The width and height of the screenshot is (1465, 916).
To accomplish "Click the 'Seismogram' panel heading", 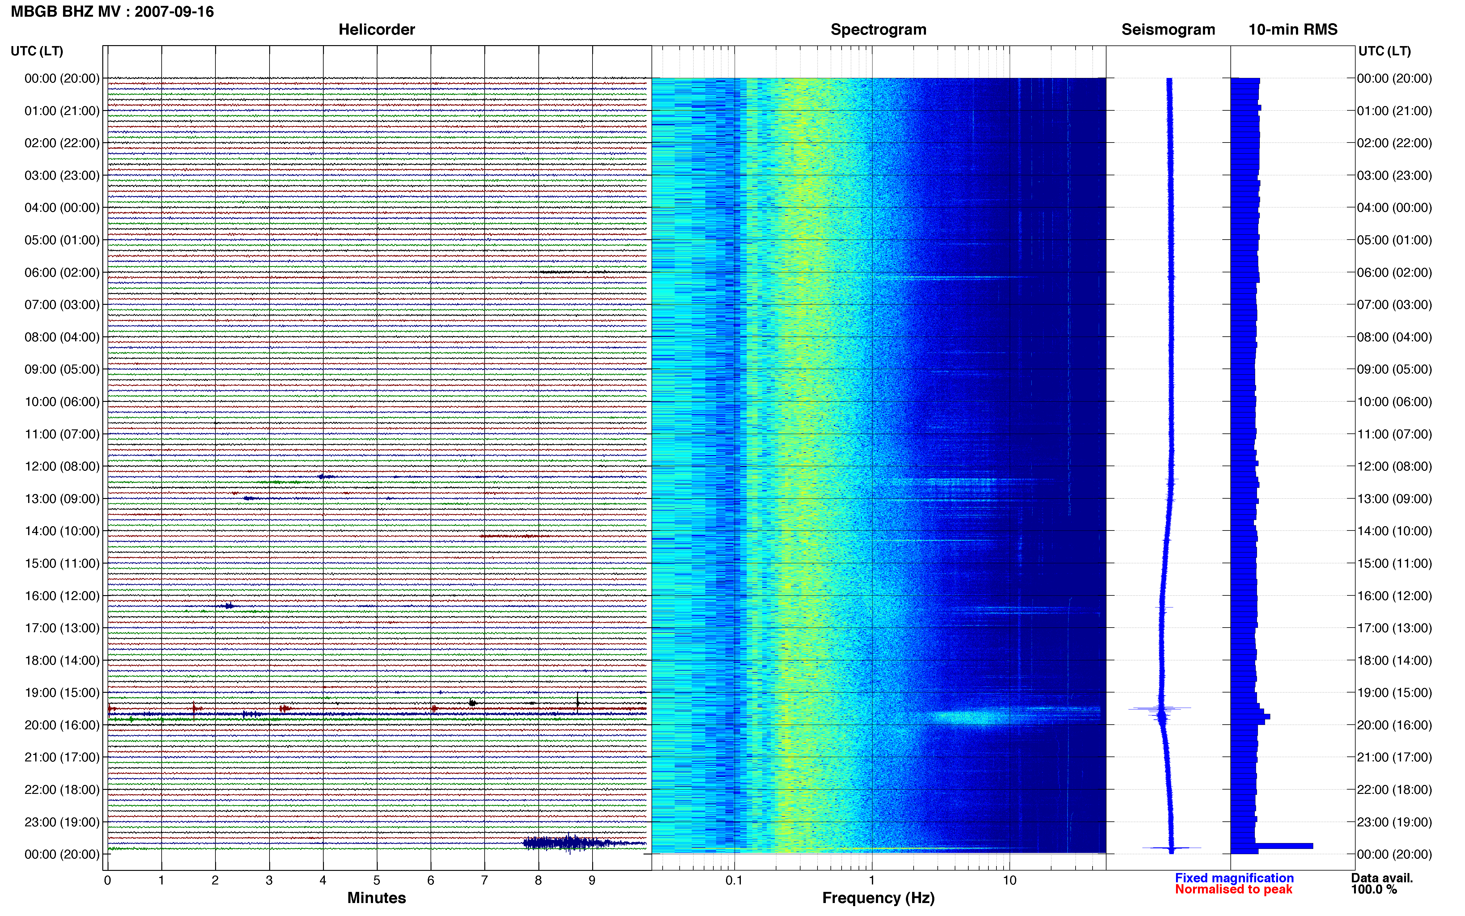I will (x=1168, y=30).
